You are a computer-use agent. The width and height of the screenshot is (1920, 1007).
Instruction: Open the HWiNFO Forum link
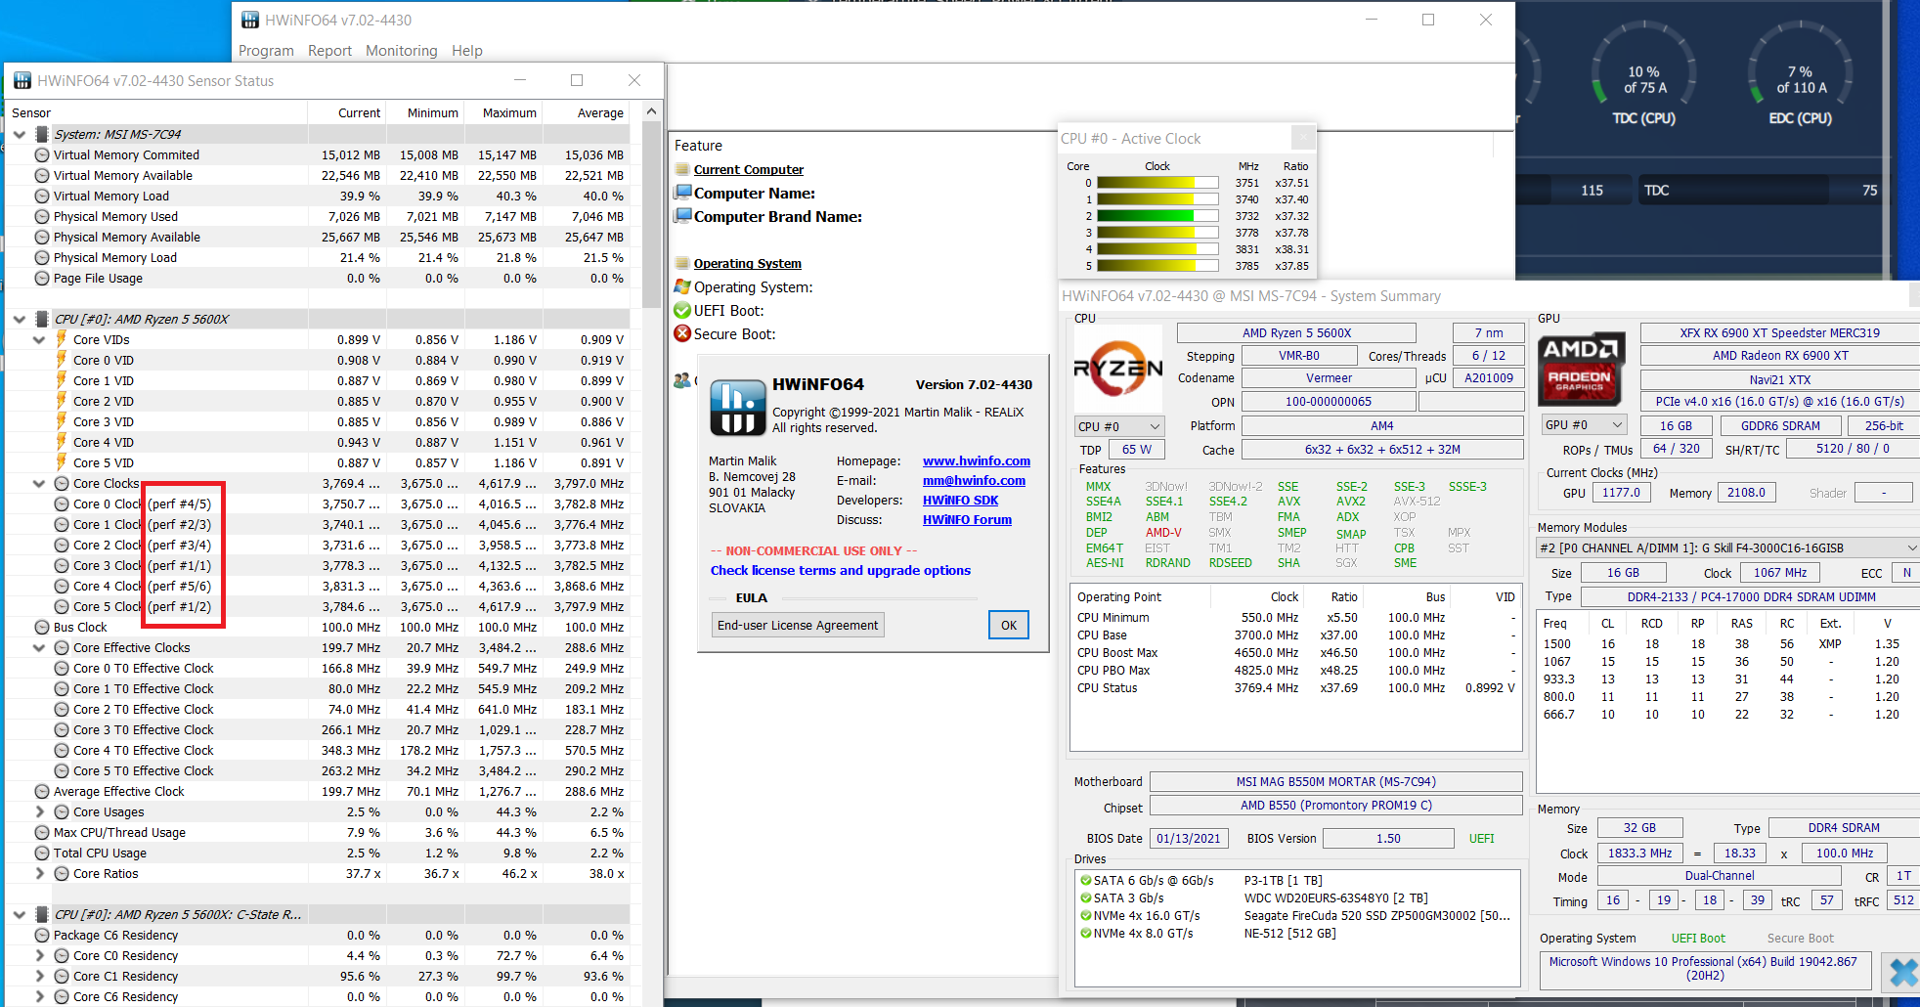coord(967,519)
